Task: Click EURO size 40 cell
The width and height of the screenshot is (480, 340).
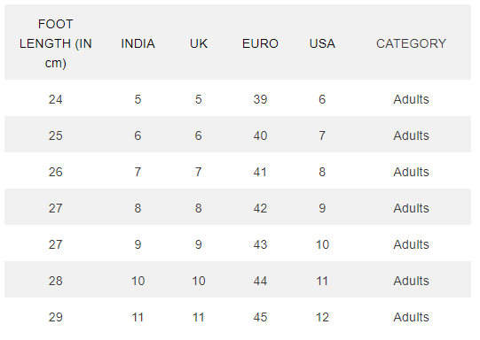Action: (260, 135)
